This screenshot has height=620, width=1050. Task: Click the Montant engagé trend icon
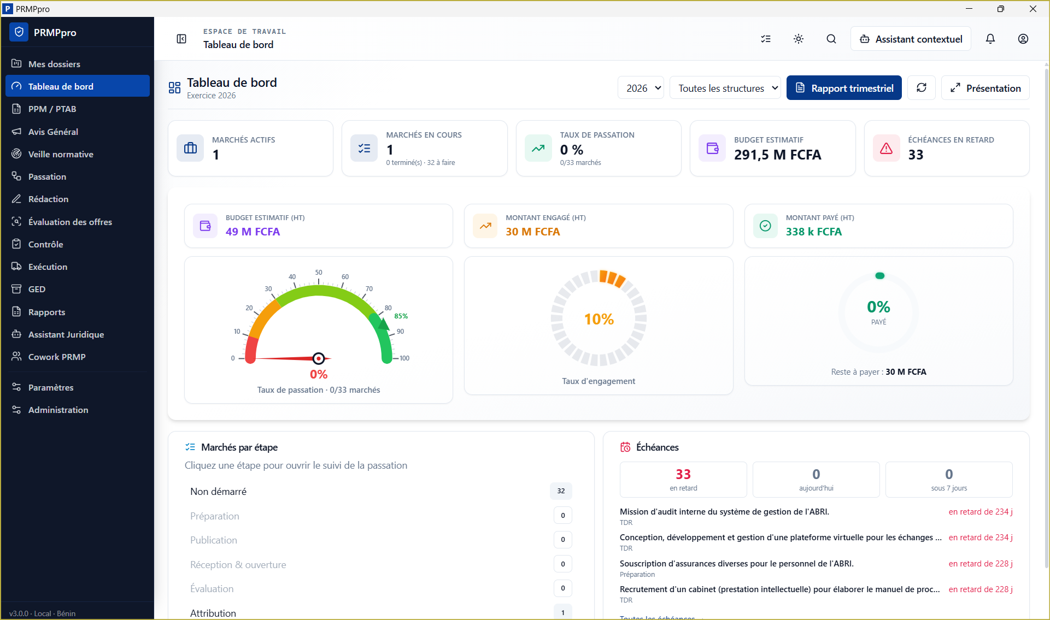pyautogui.click(x=485, y=226)
